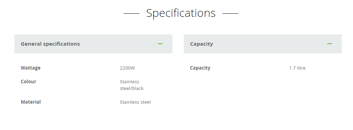This screenshot has width=353, height=130.
Task: Collapse General specifications using its minus icon
Action: (x=160, y=44)
